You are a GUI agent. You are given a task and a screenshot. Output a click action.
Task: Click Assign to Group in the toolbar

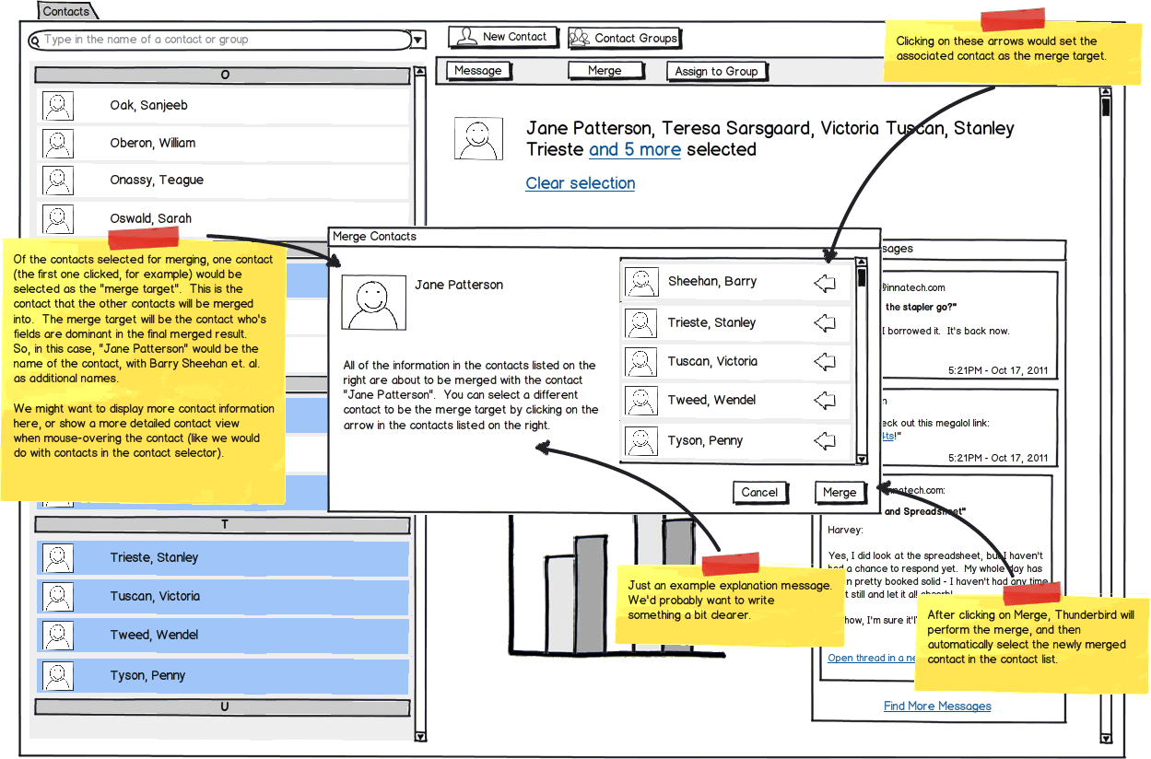(716, 71)
